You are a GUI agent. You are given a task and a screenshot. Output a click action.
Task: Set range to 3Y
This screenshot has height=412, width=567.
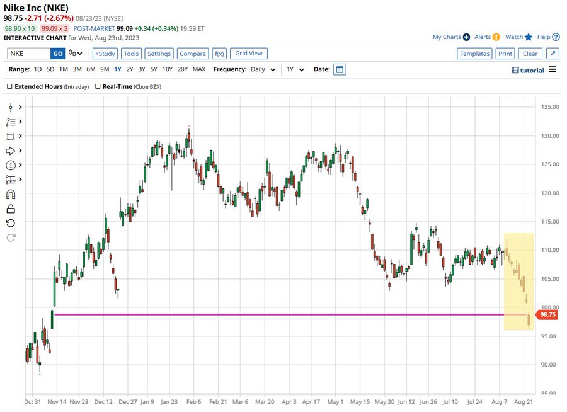141,69
